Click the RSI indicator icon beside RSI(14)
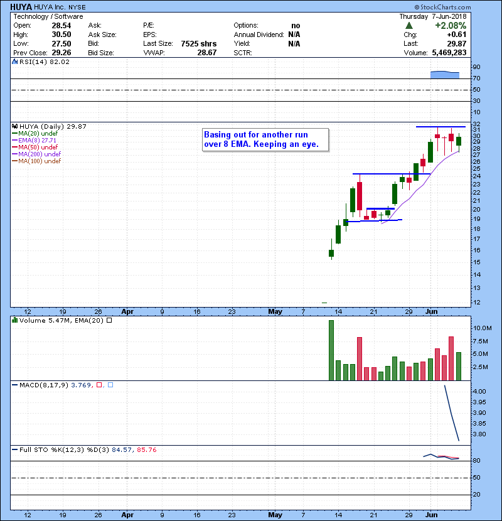This screenshot has width=502, height=521. (14, 62)
